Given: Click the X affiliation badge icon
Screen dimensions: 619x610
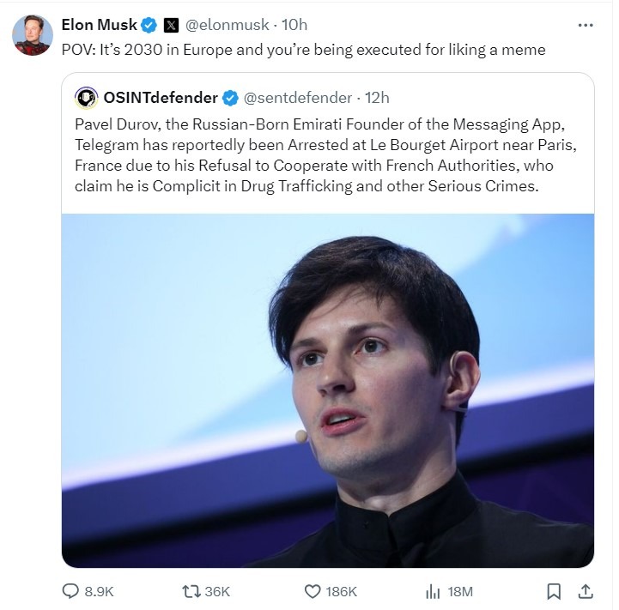Looking at the screenshot, I should point(171,25).
